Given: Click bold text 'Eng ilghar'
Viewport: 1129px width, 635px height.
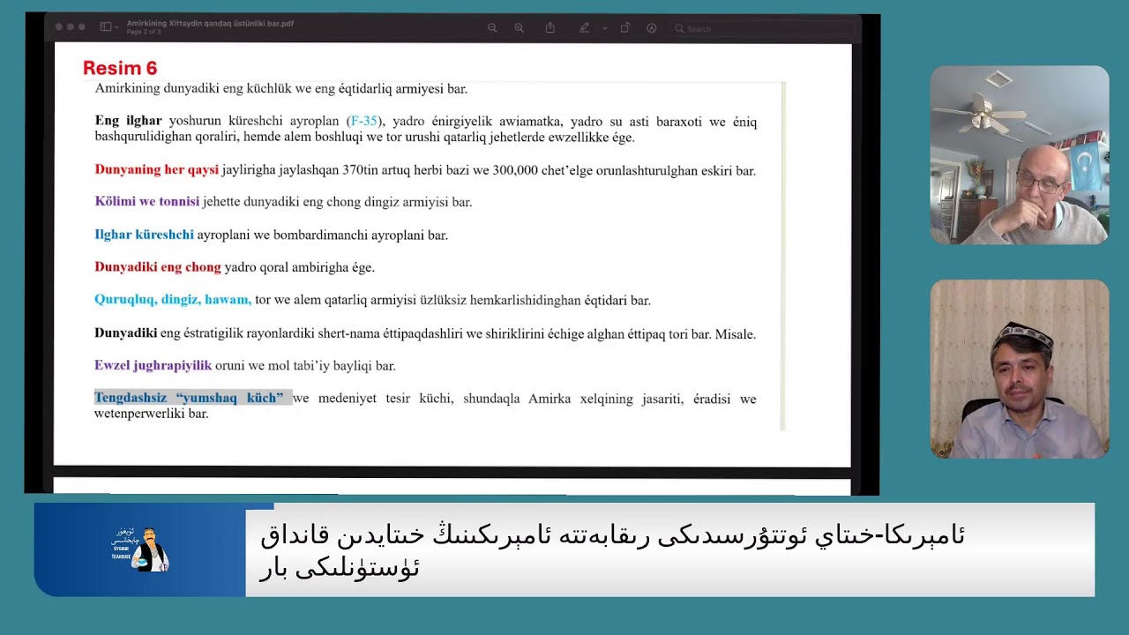Looking at the screenshot, I should pyautogui.click(x=129, y=122).
